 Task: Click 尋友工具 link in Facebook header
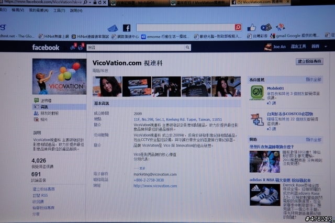298,47
